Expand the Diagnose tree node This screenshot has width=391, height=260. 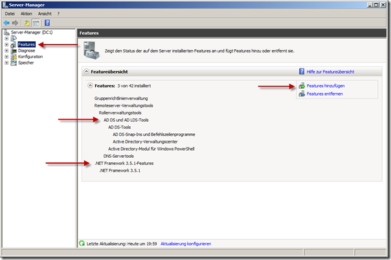pos(6,51)
